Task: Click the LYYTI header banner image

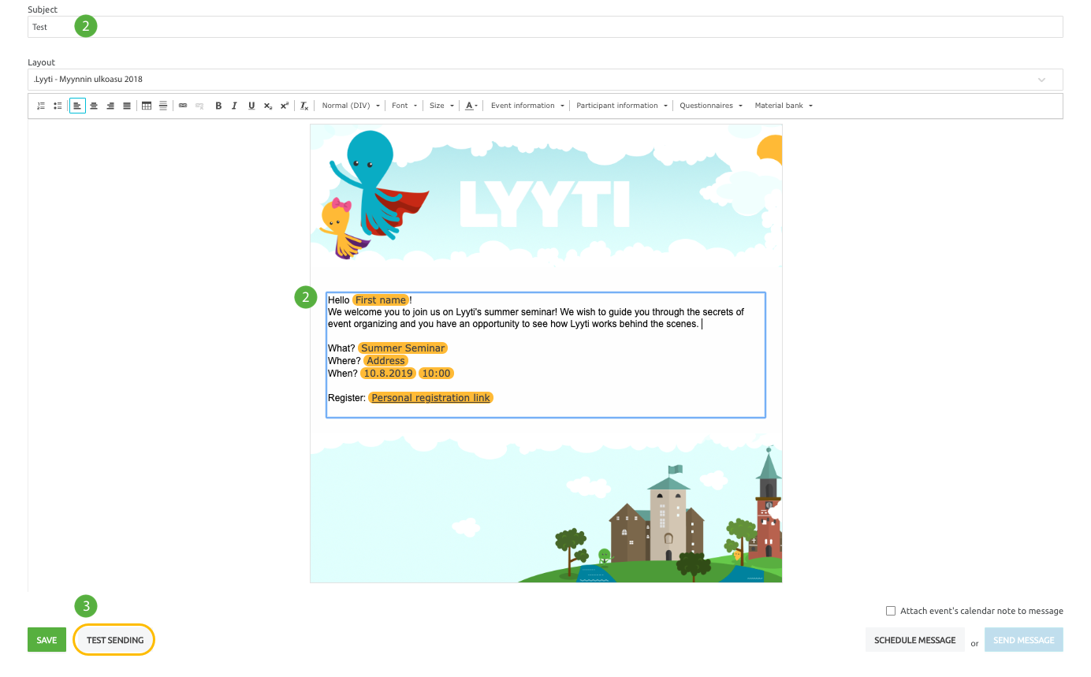Action: pos(546,197)
